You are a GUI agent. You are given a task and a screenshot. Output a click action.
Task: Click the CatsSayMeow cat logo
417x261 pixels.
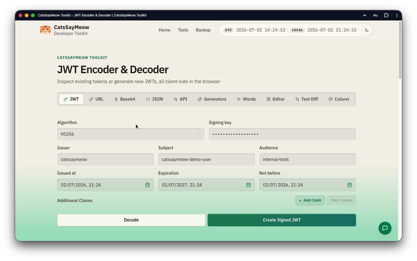tap(45, 30)
